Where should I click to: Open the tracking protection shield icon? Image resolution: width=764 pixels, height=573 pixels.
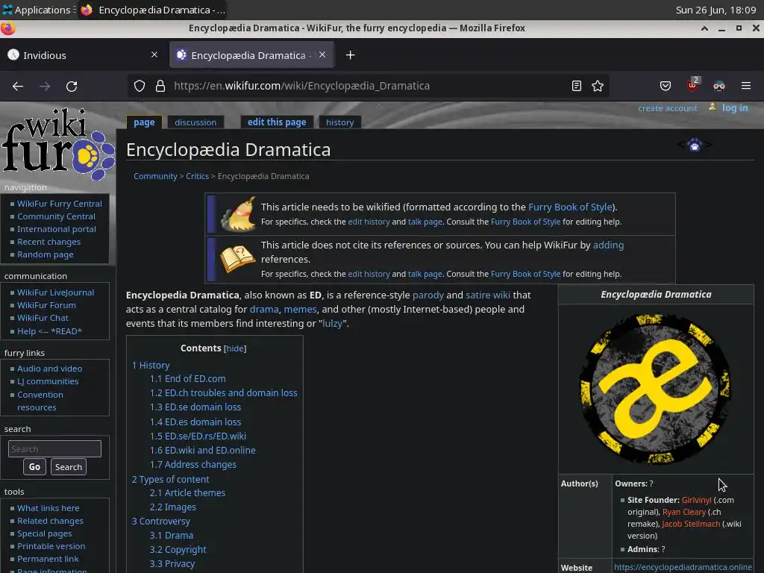point(140,86)
